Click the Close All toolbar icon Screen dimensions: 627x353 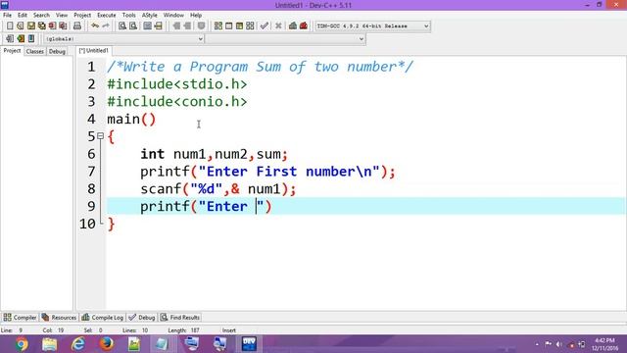(x=63, y=26)
